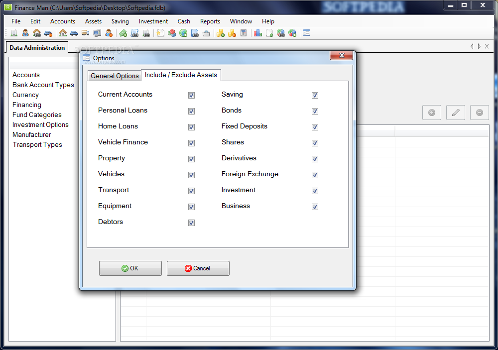Viewport: 498px width, 350px height.
Task: Disable the Property asset checkbox
Action: (191, 159)
